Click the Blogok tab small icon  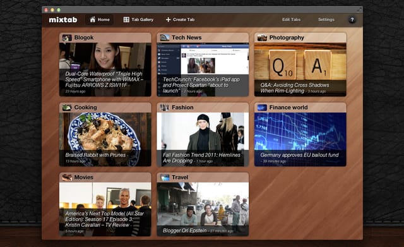67,38
